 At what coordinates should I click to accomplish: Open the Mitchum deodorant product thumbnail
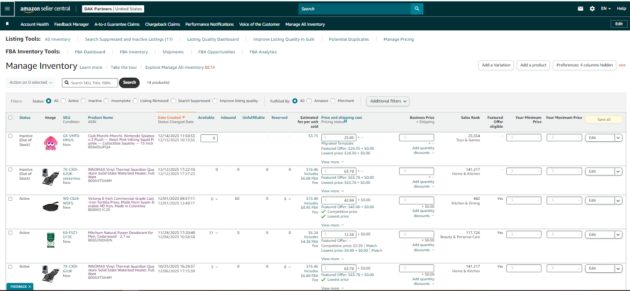pos(50,240)
